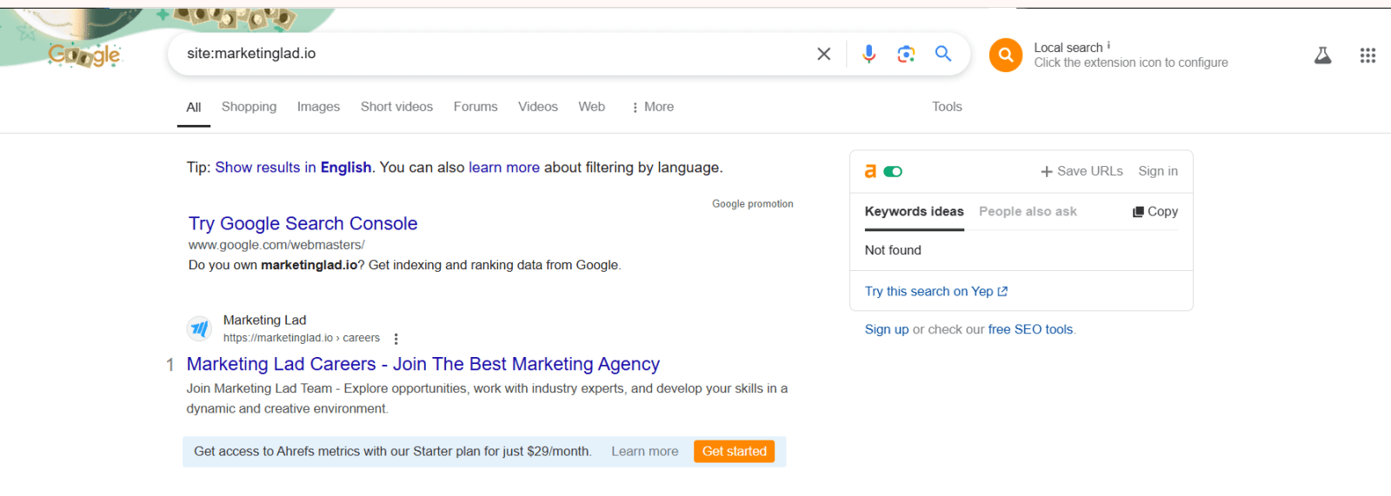The width and height of the screenshot is (1391, 496).
Task: Clear the search box with X icon
Action: (823, 54)
